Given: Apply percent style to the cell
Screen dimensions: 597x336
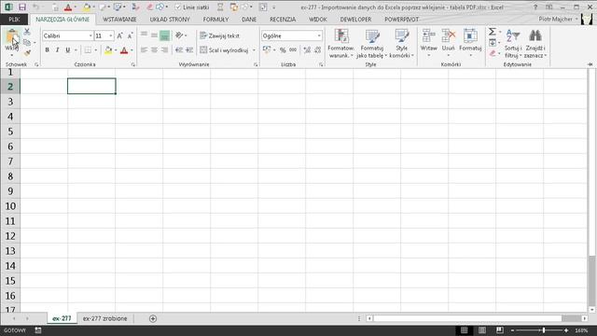Looking at the screenshot, I should (283, 49).
